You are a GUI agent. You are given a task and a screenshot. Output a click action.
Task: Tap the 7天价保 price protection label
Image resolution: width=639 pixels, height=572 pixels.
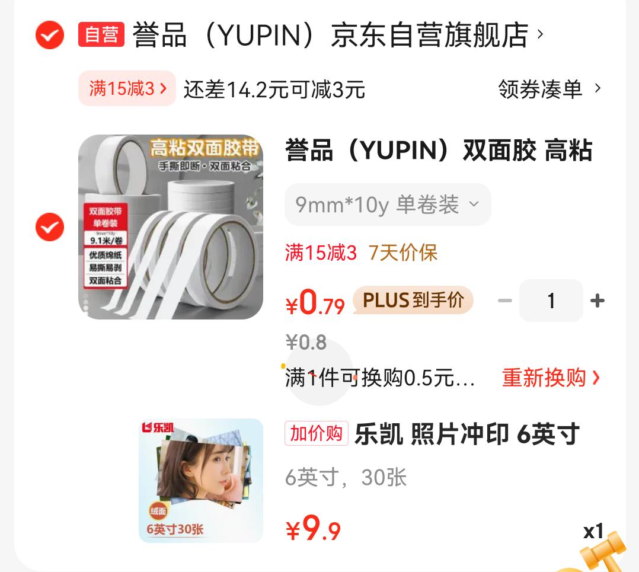(402, 253)
